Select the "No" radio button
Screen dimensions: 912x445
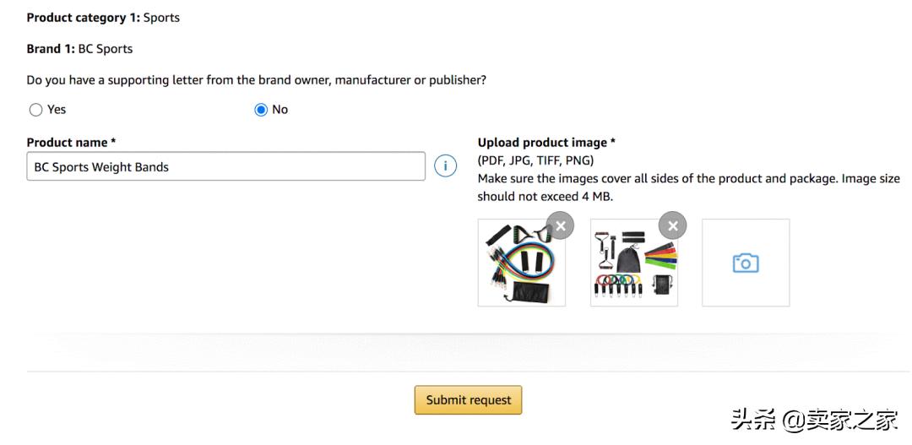point(261,110)
